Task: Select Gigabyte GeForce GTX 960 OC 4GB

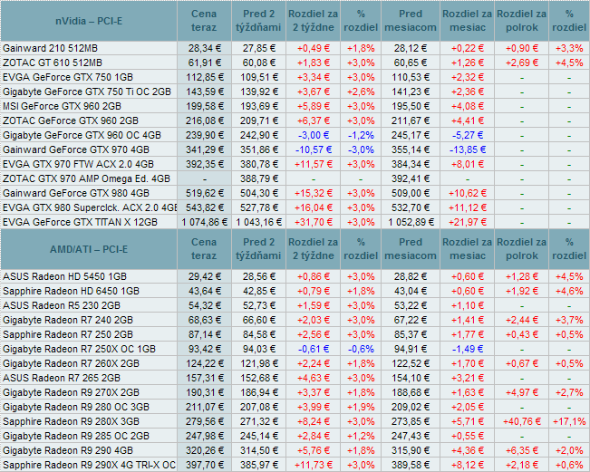Action: pos(82,135)
